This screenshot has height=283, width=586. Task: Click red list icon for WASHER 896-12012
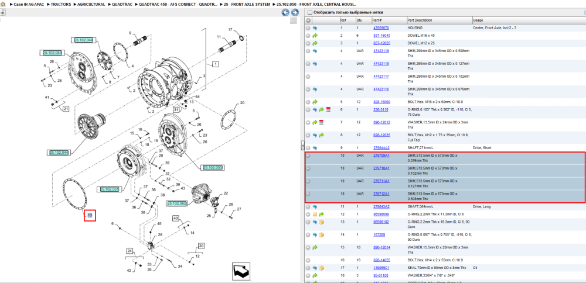pos(321,122)
